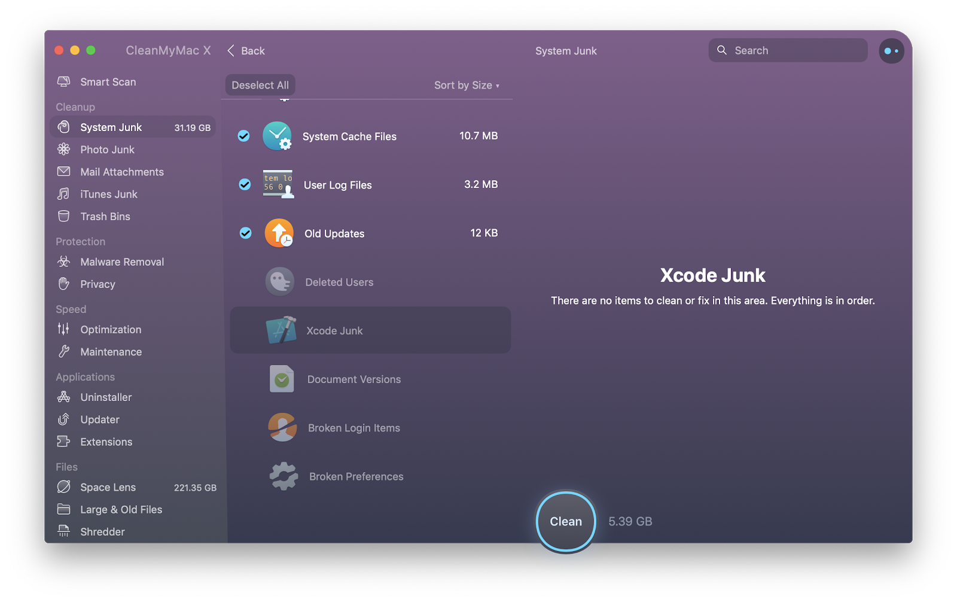Click the Privacy hand icon
Screen dimensions: 957x602
point(63,284)
